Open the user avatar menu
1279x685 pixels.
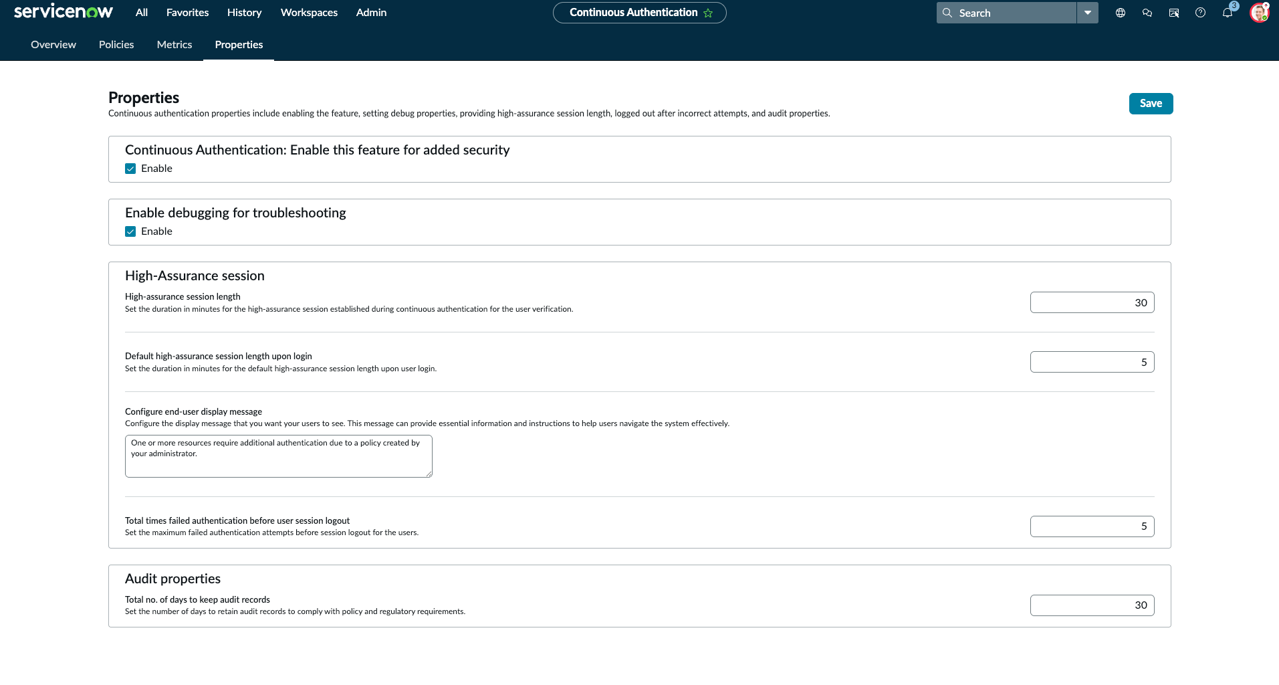(1260, 13)
